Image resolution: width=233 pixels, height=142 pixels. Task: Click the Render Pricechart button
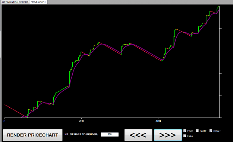coord(32,135)
